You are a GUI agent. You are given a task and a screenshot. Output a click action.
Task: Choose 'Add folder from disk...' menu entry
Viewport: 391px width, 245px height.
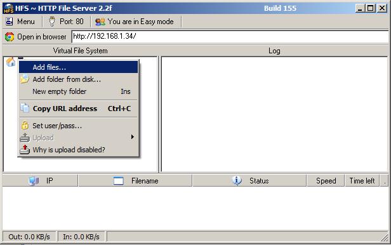pyautogui.click(x=78, y=79)
